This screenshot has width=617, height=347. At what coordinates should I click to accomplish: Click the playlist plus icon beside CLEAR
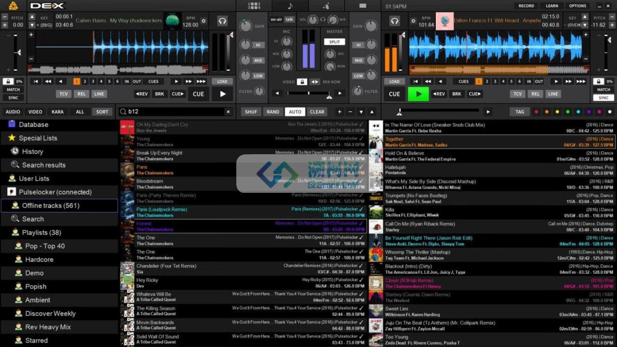click(339, 112)
